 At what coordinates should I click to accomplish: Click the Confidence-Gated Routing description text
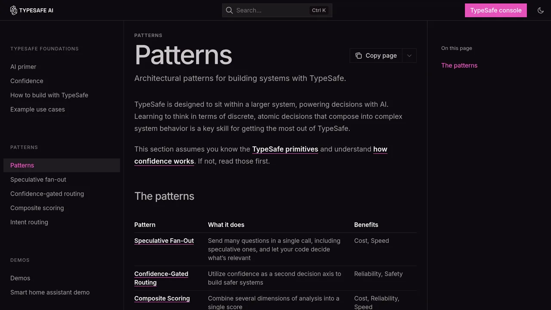[274, 278]
